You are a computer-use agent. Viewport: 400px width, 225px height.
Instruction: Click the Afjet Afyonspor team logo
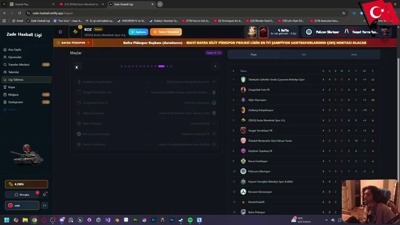click(243, 100)
